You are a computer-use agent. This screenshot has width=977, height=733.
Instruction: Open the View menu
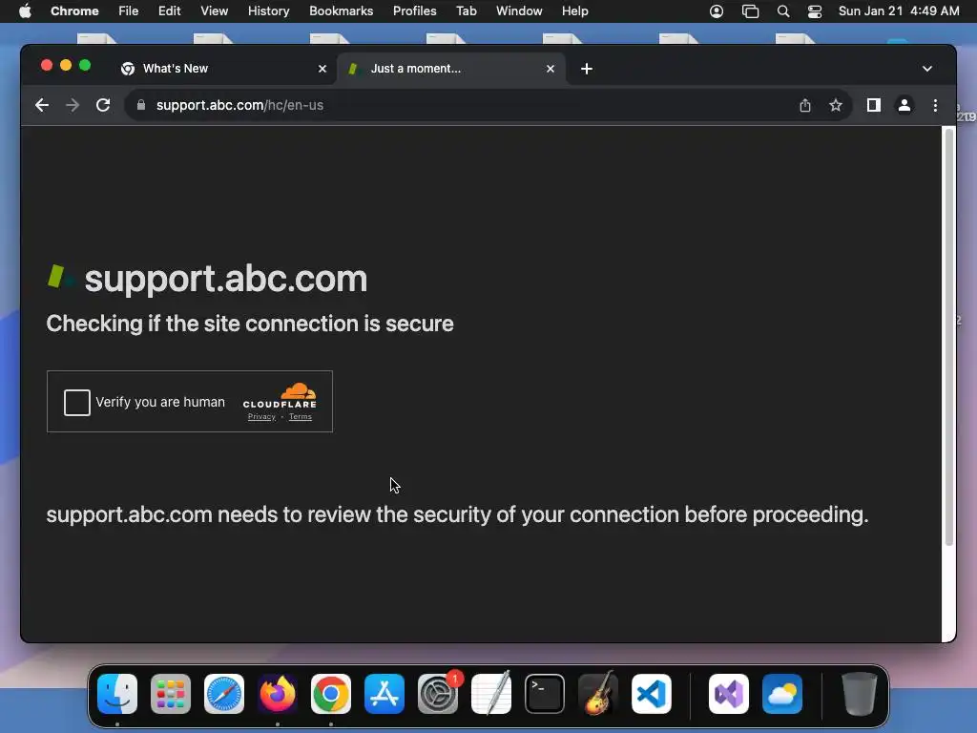click(215, 11)
